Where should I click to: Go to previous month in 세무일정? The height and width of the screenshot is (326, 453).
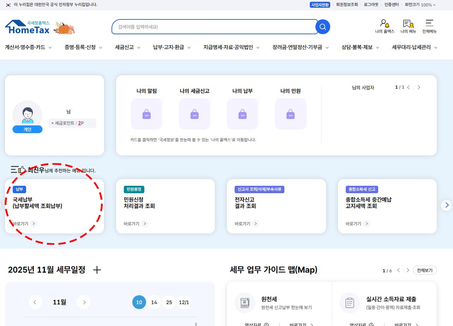(x=35, y=302)
